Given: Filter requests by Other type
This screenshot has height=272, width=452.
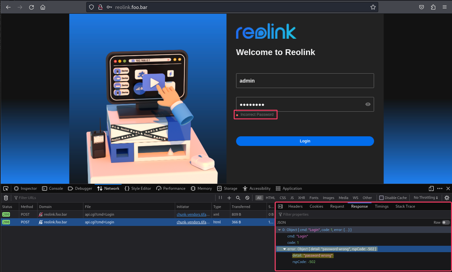Looking at the screenshot, I should (367, 198).
